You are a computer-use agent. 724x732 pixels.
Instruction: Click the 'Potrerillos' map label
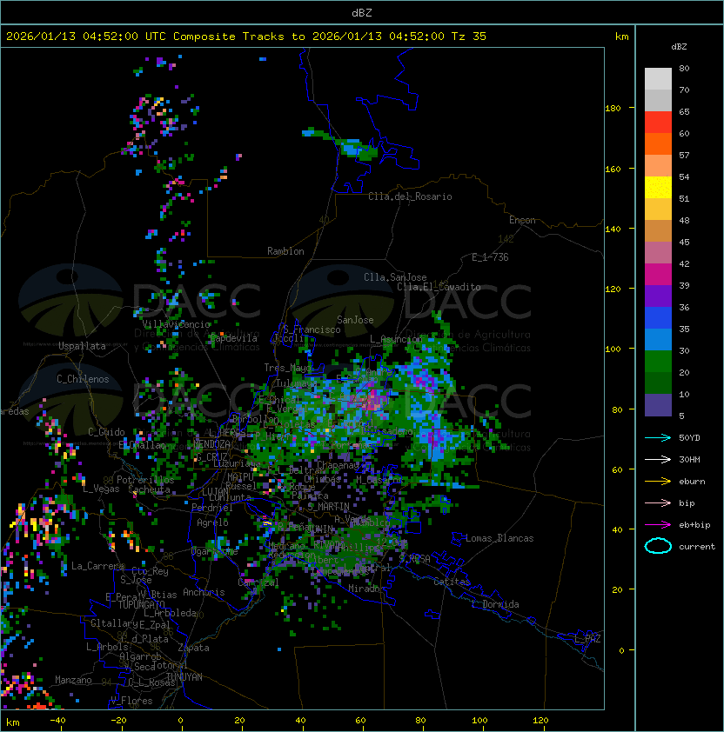(x=145, y=480)
